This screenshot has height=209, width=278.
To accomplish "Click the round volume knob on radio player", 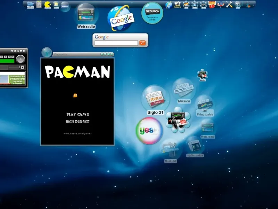I will point(21,59).
